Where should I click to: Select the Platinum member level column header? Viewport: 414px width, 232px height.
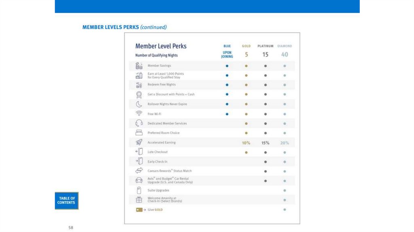266,46
